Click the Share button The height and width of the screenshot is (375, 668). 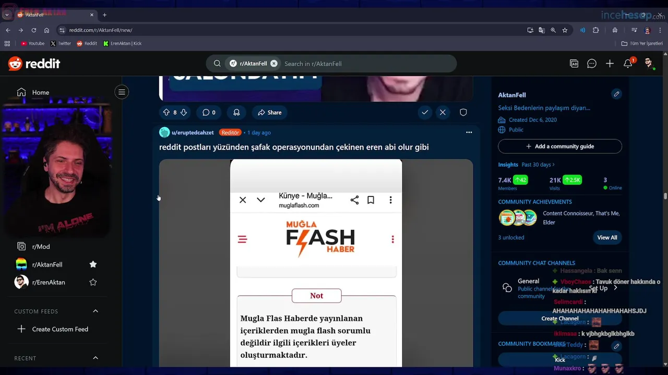[x=269, y=113]
